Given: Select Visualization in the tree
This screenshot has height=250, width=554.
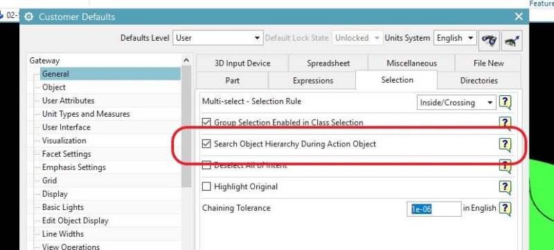Looking at the screenshot, I should coord(64,140).
